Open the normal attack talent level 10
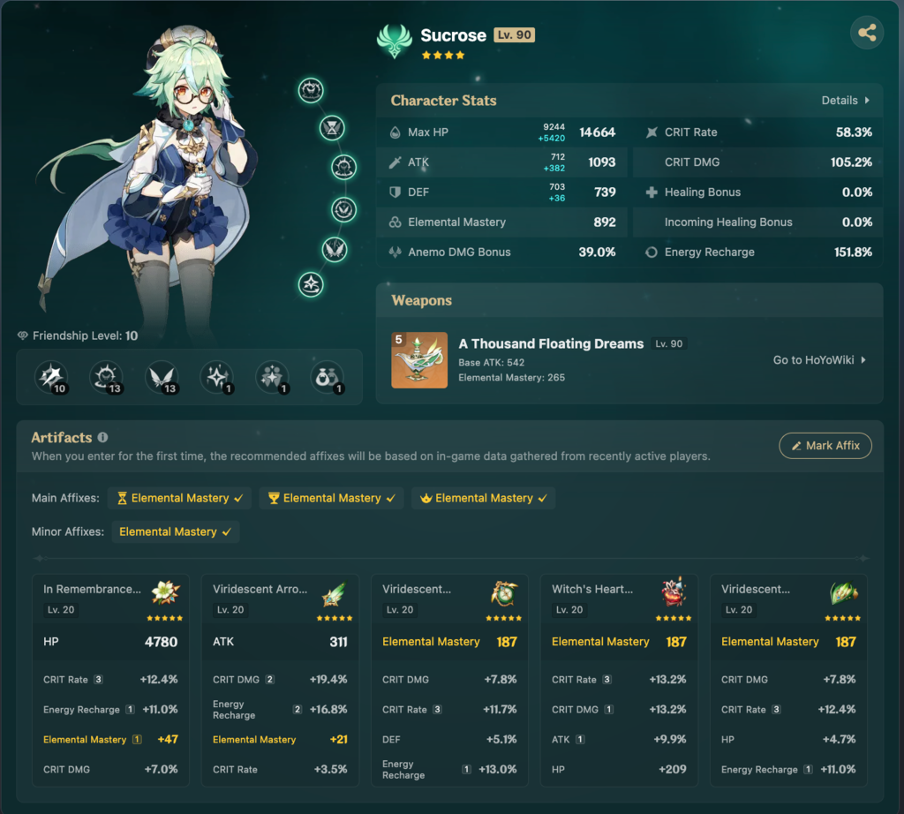904x814 pixels. [51, 377]
